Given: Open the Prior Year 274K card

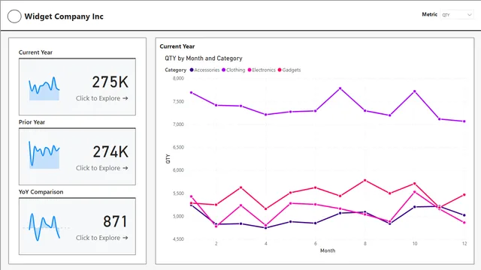Looking at the screenshot, I should [77, 157].
